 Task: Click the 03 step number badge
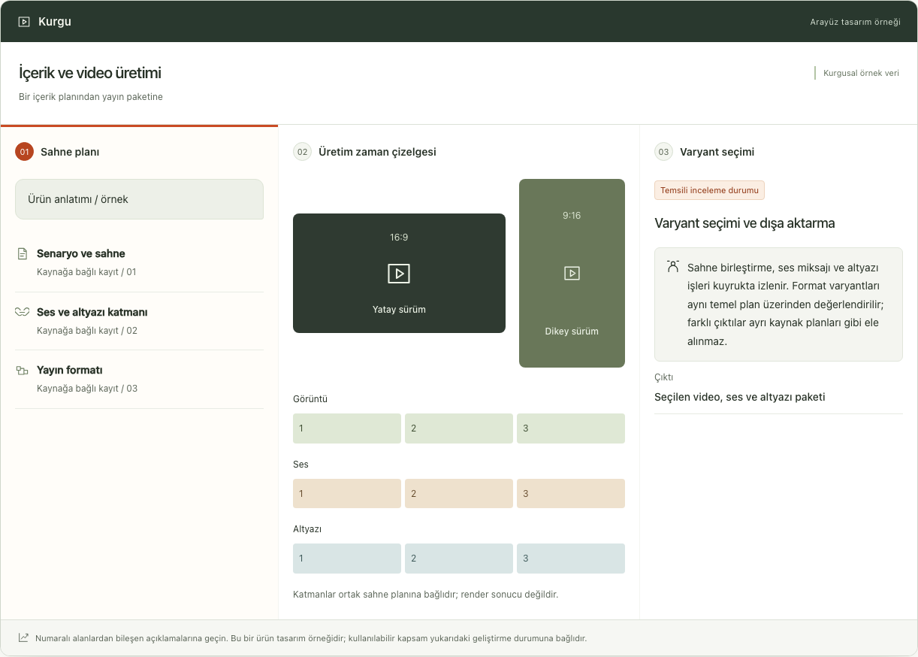[x=663, y=152]
